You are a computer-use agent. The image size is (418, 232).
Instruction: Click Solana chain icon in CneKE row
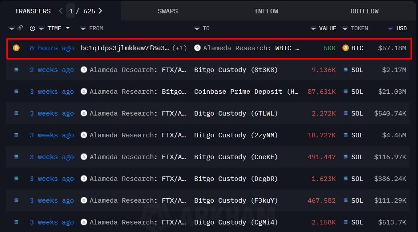pos(16,157)
